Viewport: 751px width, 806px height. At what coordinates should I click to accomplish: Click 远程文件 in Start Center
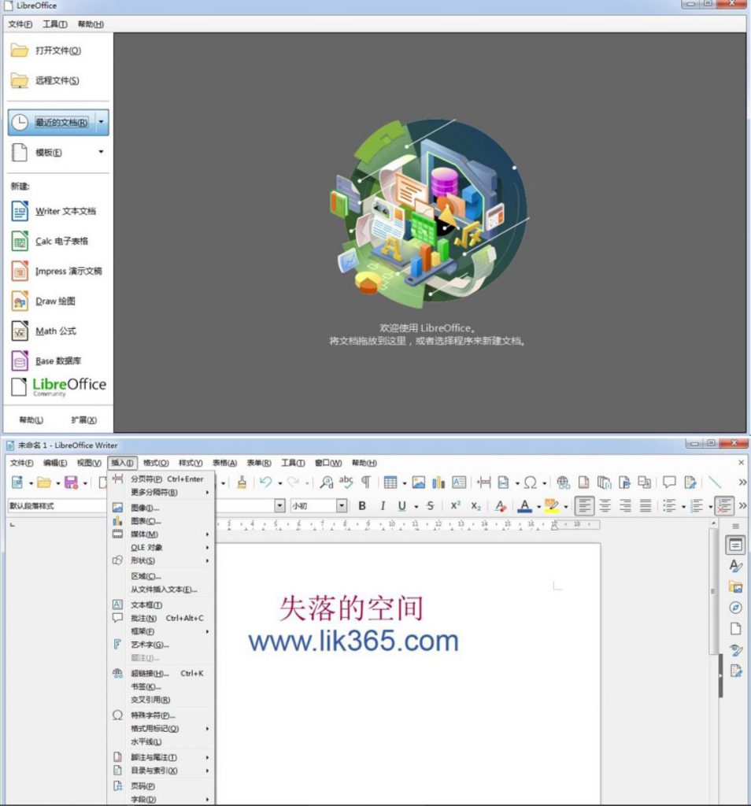pos(57,81)
